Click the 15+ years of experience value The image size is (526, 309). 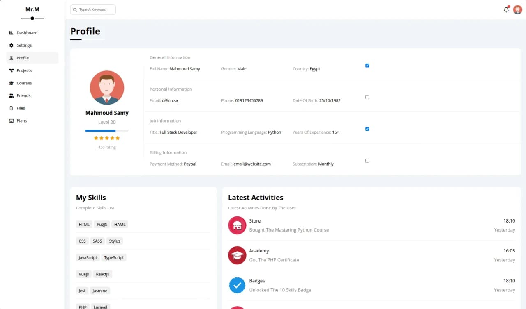336,132
